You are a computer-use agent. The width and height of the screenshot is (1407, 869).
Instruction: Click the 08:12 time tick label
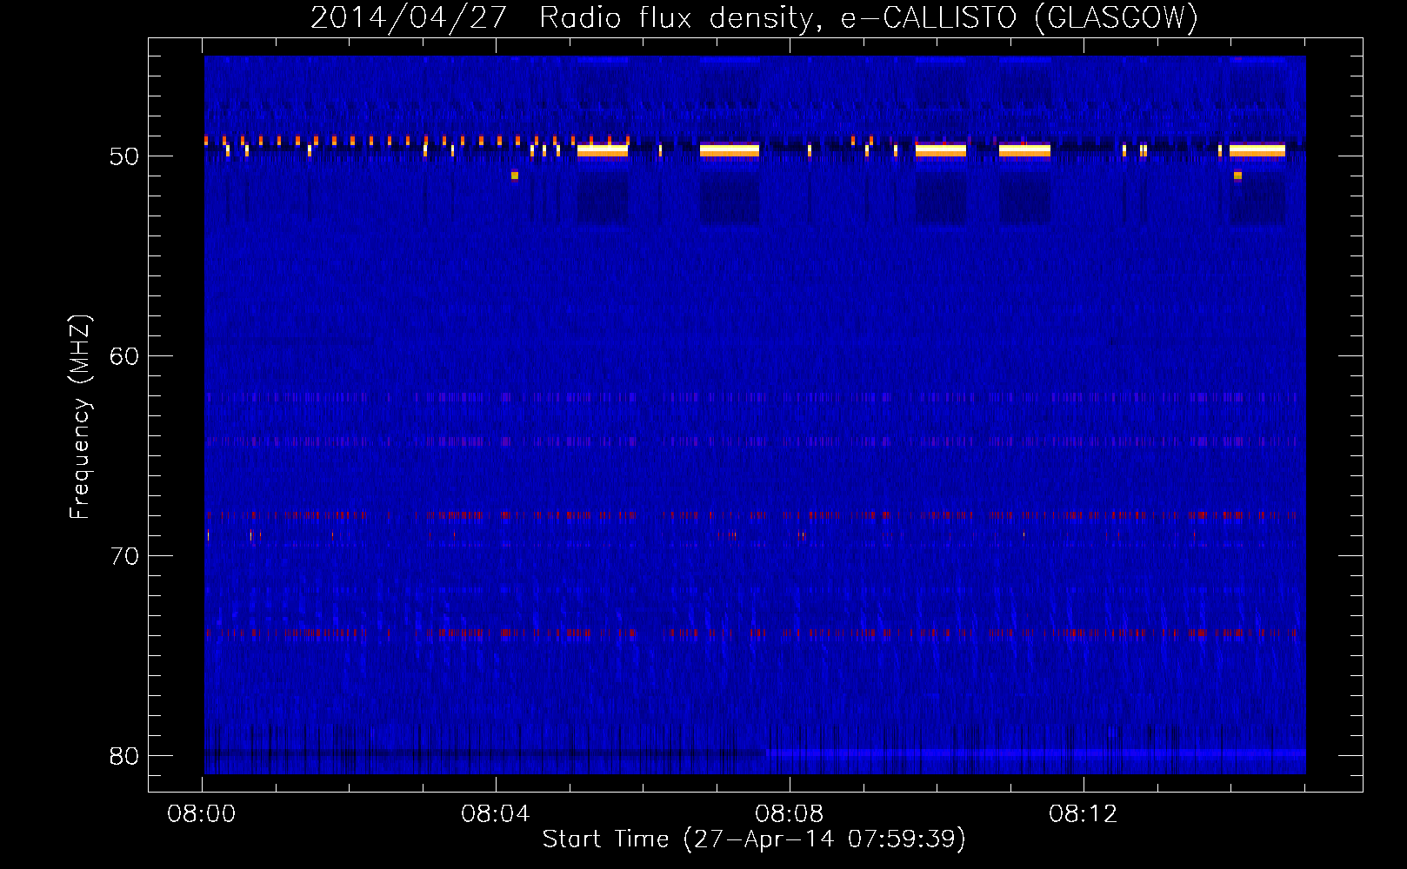point(1083,814)
